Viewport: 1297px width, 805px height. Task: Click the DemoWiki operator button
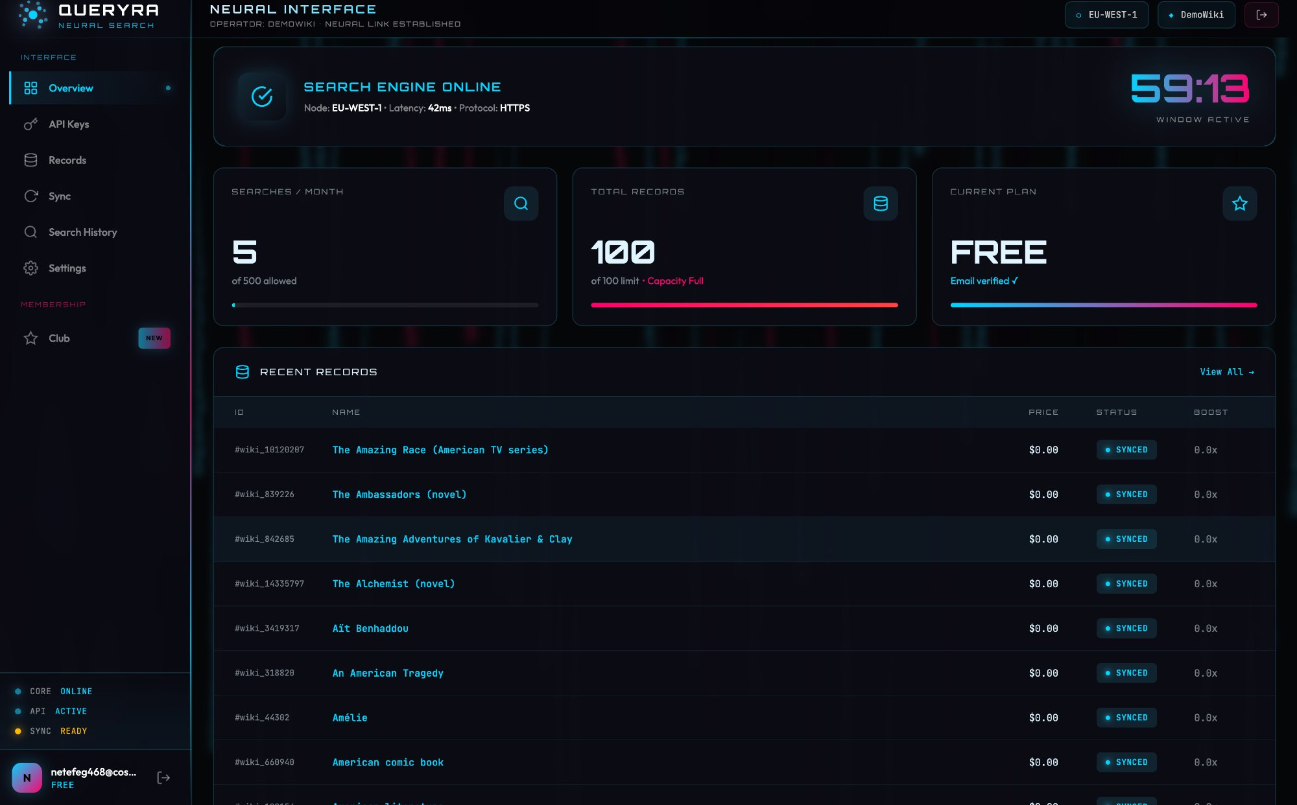coord(1196,15)
